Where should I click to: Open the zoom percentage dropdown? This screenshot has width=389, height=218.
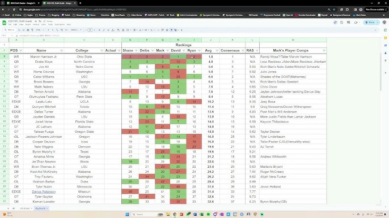click(39, 30)
